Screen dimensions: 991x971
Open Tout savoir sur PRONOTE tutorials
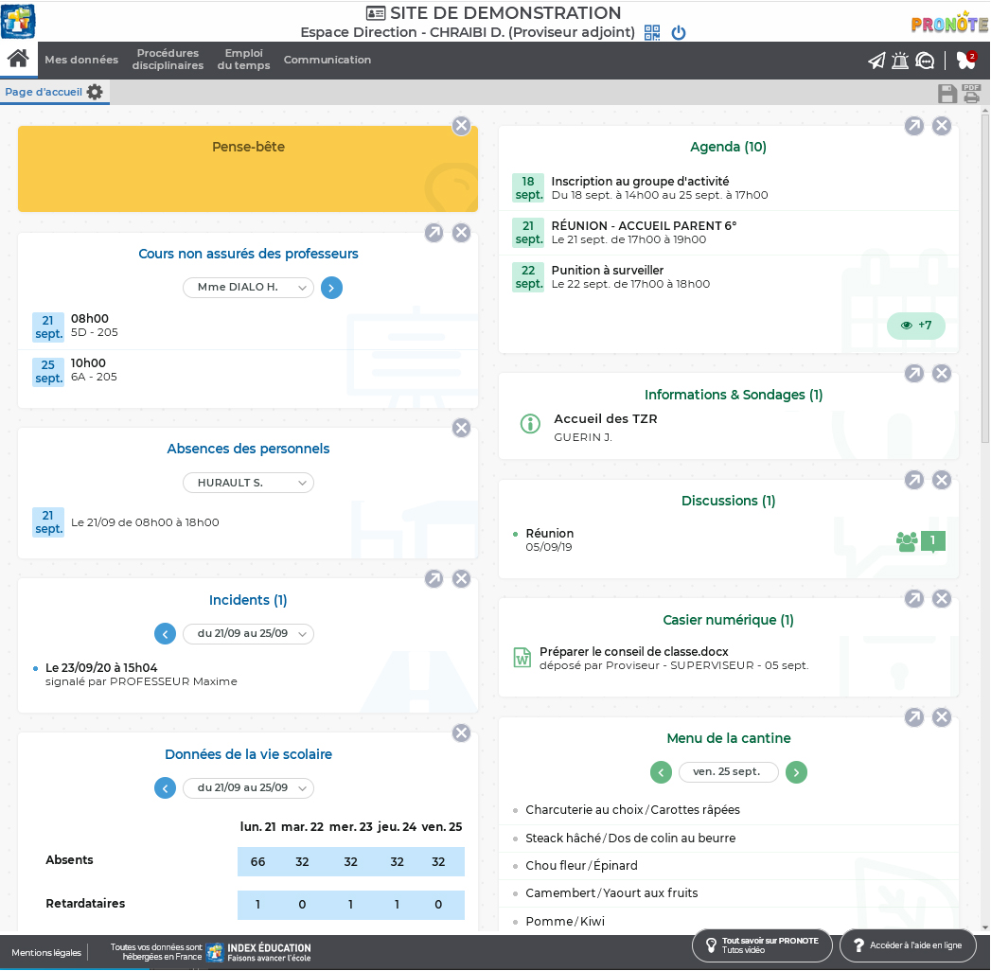pyautogui.click(x=762, y=945)
